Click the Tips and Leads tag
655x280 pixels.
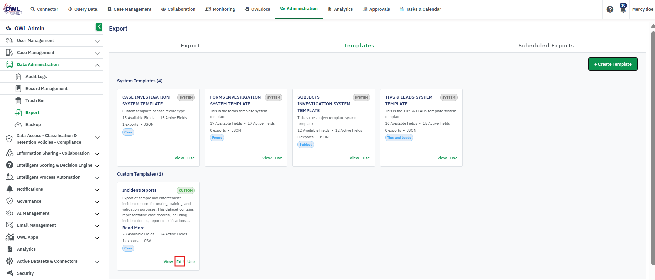pos(399,138)
